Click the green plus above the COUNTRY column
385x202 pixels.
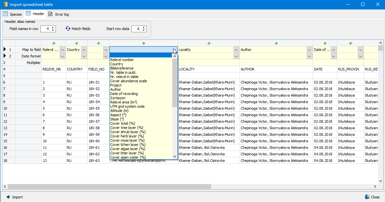tap(76, 43)
